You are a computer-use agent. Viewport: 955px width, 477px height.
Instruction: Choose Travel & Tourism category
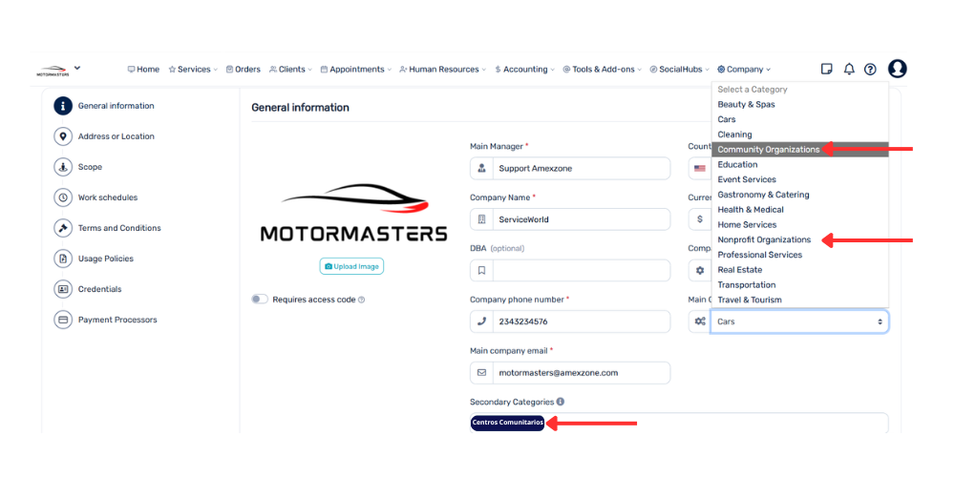click(x=799, y=300)
